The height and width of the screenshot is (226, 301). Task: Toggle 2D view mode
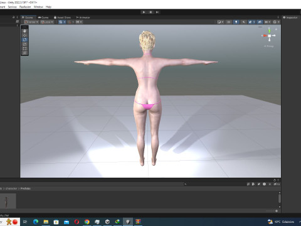click(x=229, y=22)
